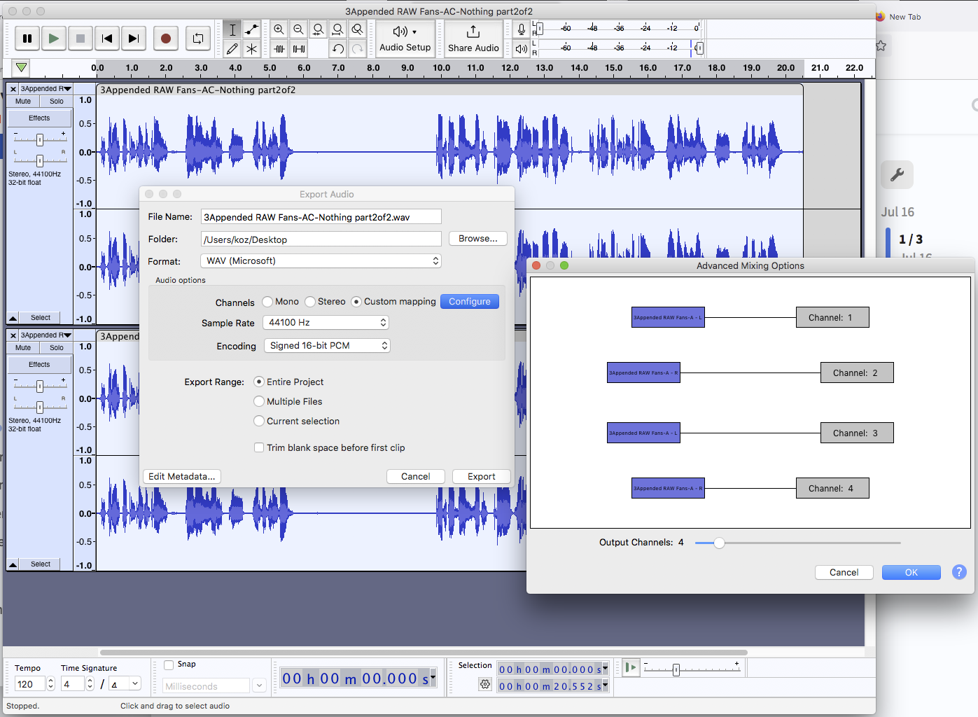Click the Browse... button
The width and height of the screenshot is (978, 717).
(x=478, y=239)
